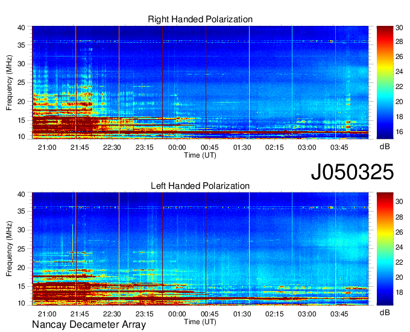This screenshot has height=332, width=410.
Task: Click the 'Left Handed Polarization' plot title
Action: click(x=200, y=186)
